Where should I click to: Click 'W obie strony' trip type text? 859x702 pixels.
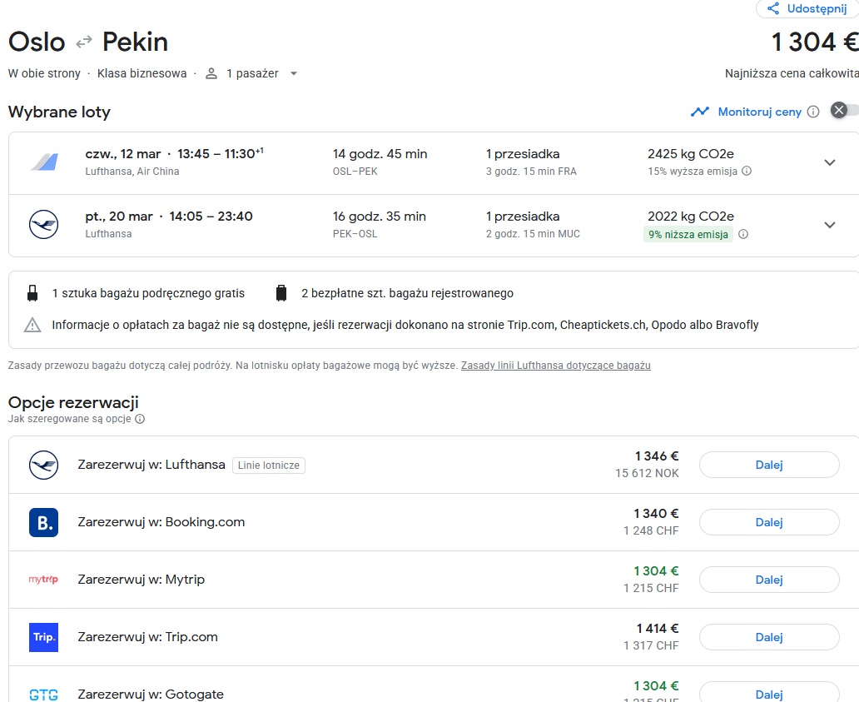click(x=44, y=73)
